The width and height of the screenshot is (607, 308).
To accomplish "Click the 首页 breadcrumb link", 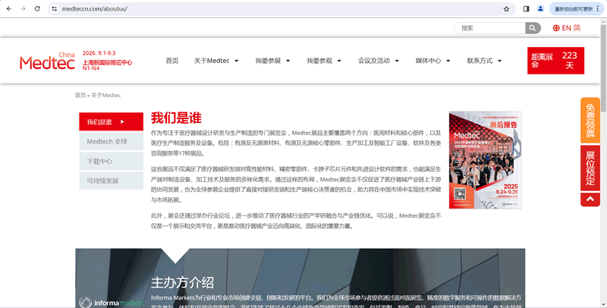I will click(x=80, y=96).
